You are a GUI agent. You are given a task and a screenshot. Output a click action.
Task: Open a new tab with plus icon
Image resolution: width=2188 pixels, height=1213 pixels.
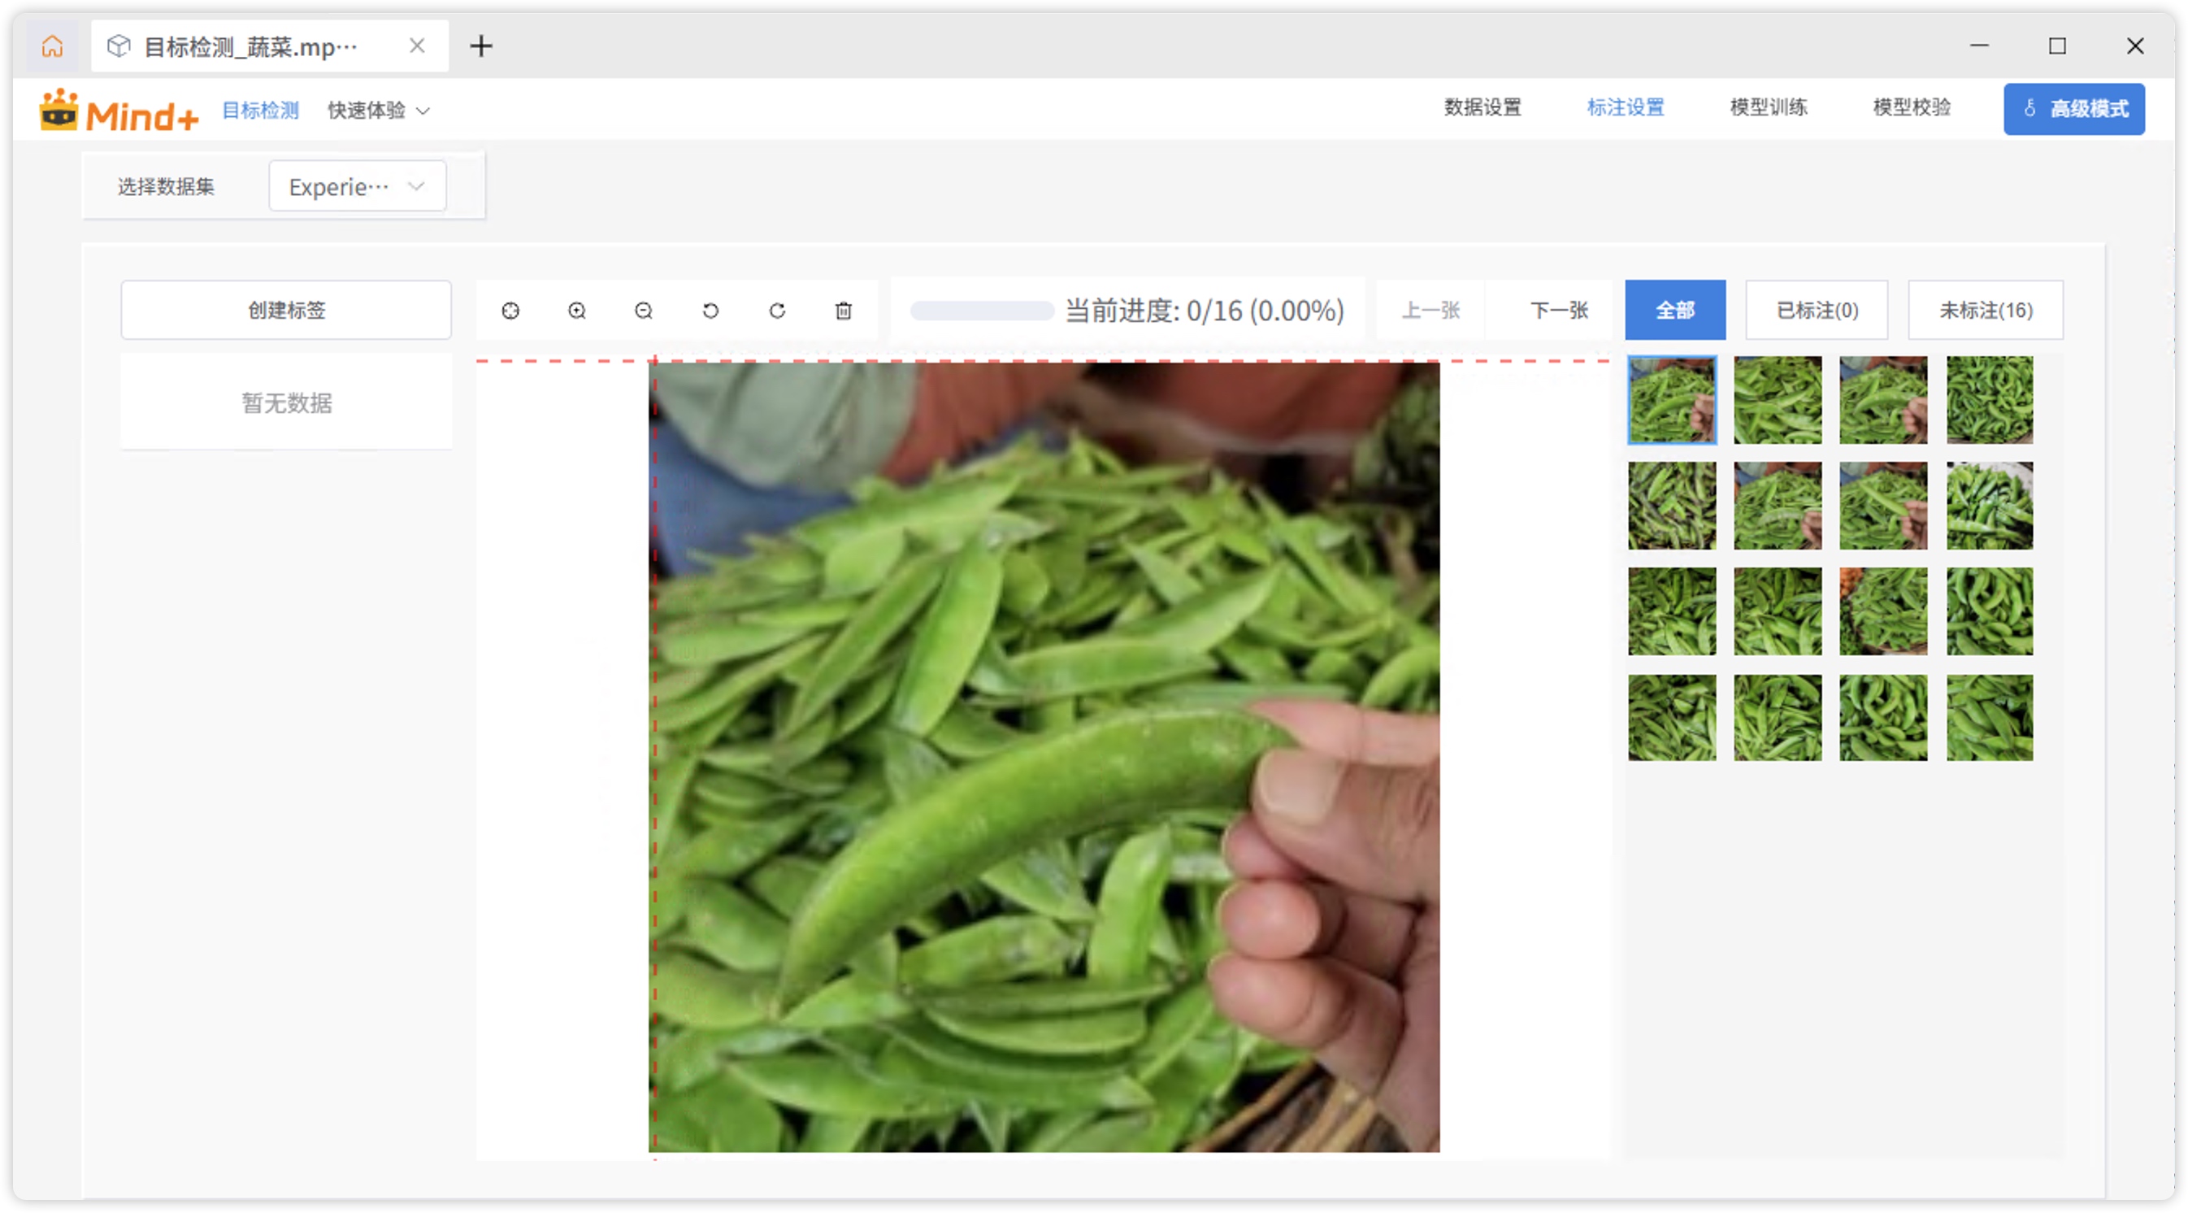click(x=482, y=46)
